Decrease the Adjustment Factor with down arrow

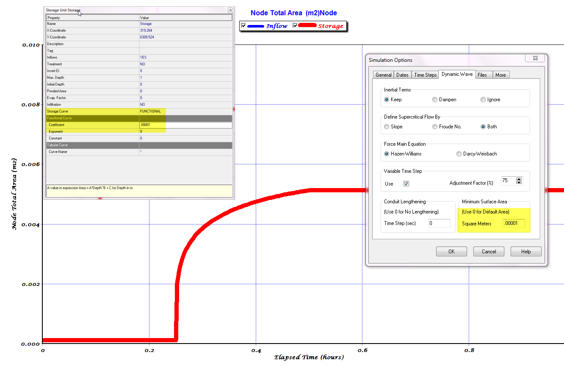519,183
